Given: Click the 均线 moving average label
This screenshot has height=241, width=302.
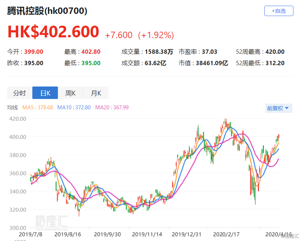Looking at the screenshot, I should tap(12, 107).
